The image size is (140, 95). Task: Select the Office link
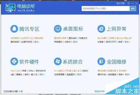tap(31, 71)
